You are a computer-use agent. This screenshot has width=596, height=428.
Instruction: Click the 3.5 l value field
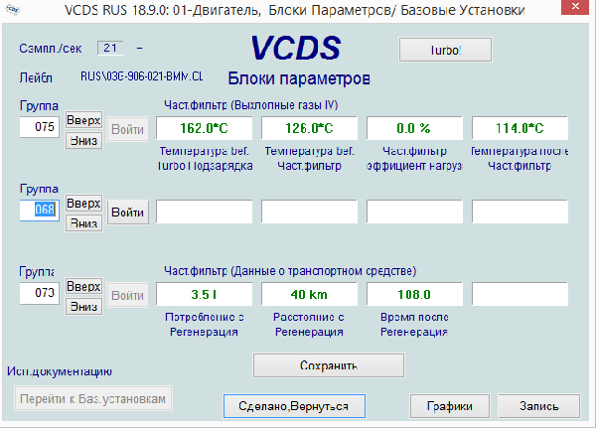click(x=204, y=294)
